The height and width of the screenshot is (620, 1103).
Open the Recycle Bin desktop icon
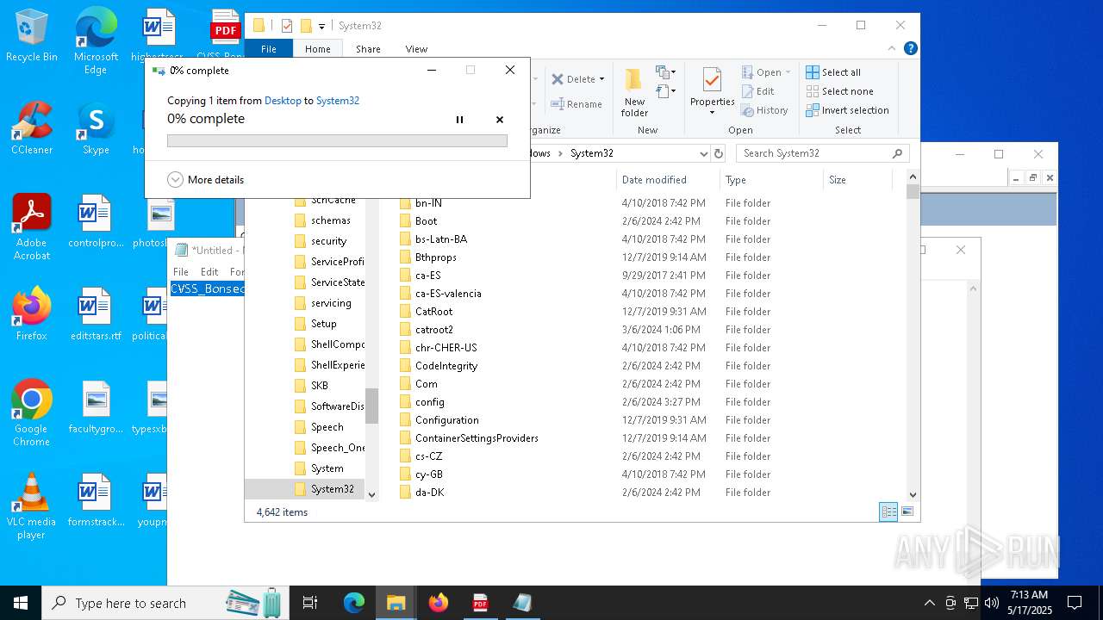(x=32, y=35)
